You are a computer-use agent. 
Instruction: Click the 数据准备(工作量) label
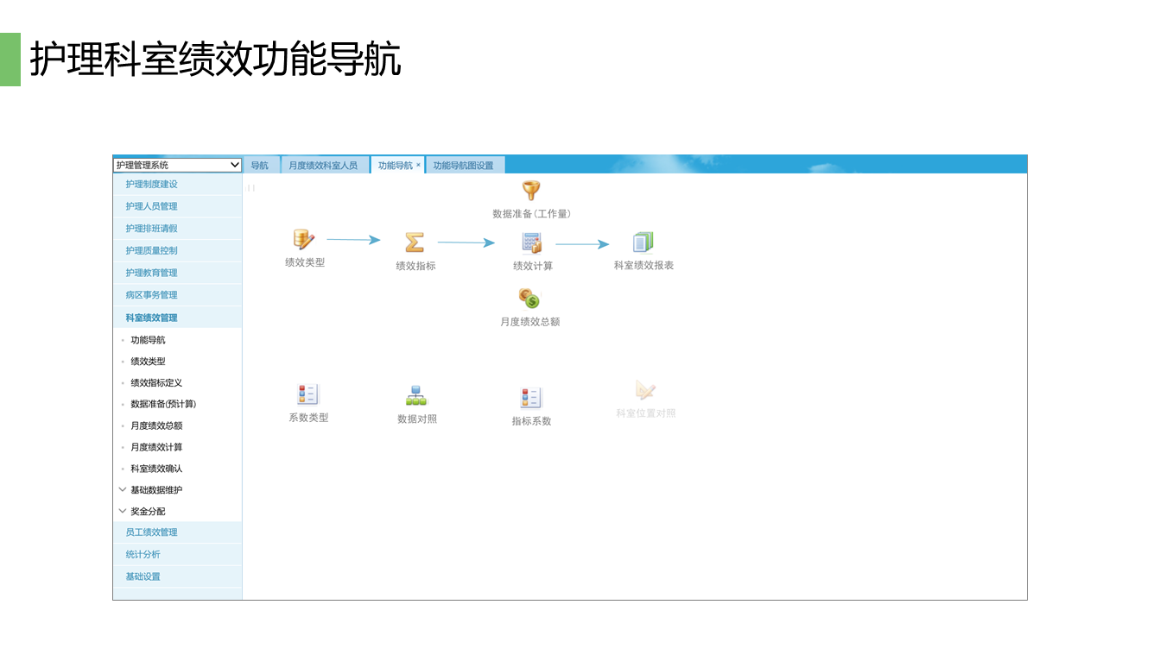531,213
